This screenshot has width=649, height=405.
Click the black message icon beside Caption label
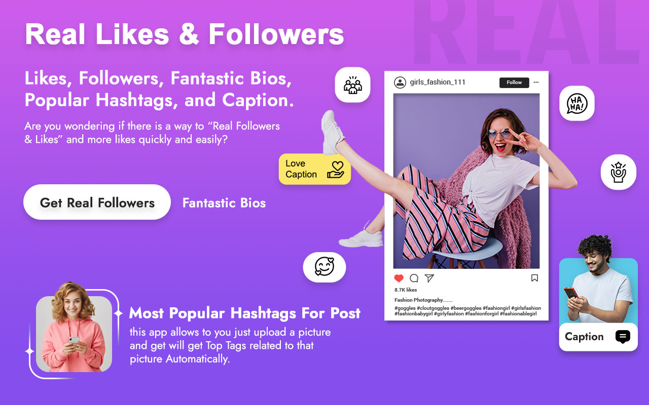[x=623, y=337]
